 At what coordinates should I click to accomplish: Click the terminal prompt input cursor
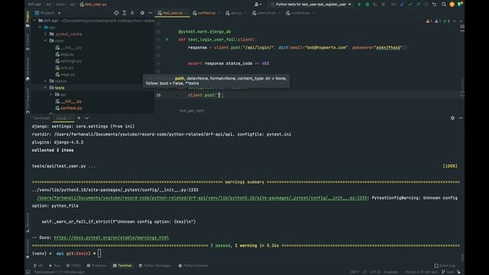click(99, 254)
